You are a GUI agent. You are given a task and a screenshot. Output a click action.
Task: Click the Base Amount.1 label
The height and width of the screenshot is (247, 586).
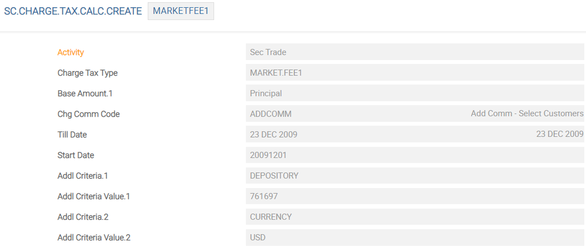(85, 93)
